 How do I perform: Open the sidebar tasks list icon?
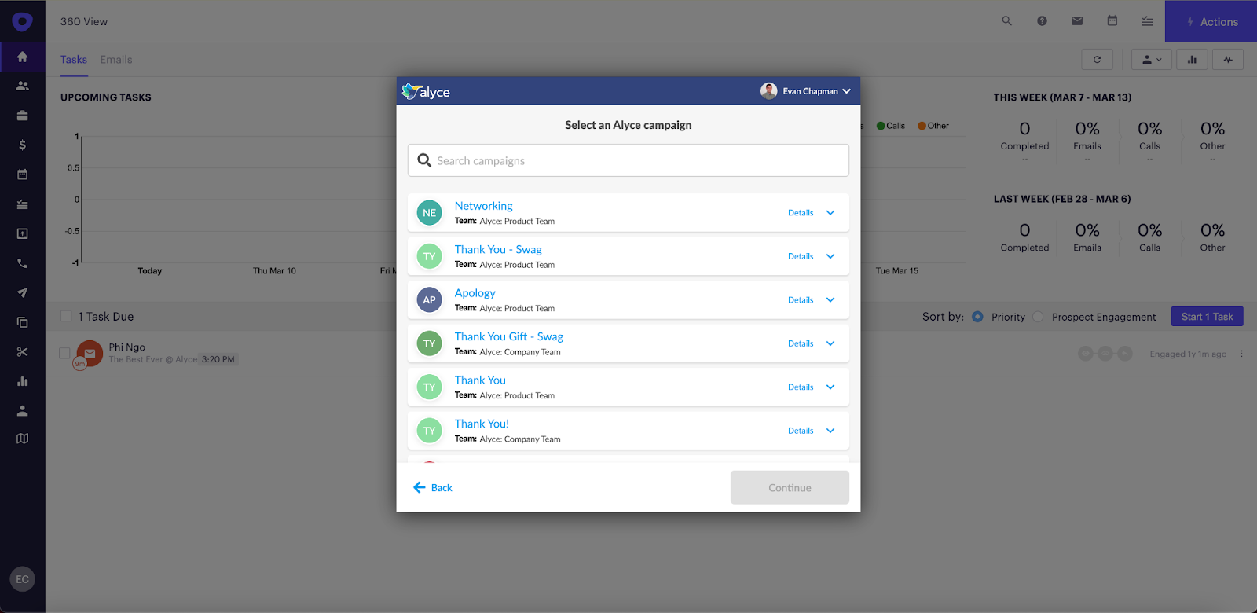tap(22, 204)
